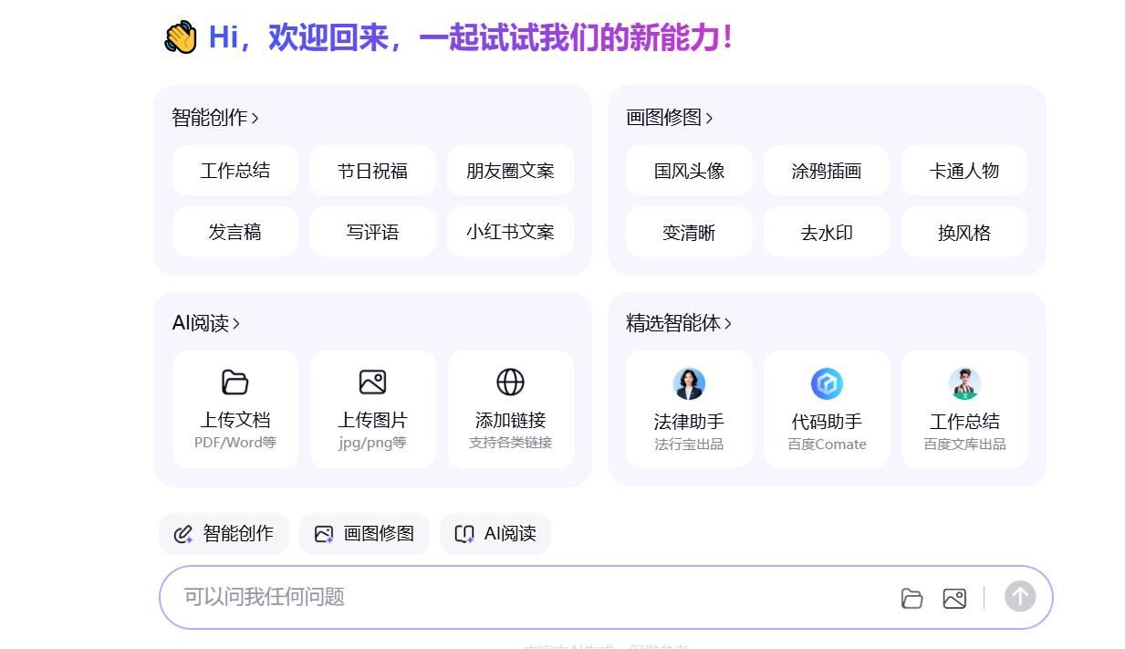Choose 发言稿 prompt
The width and height of the screenshot is (1125, 649).
(x=235, y=232)
